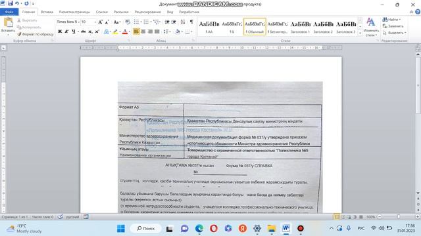Screen dimensions: 421x236
Task: Click the superscript x² icon
Action: click(x=97, y=31)
